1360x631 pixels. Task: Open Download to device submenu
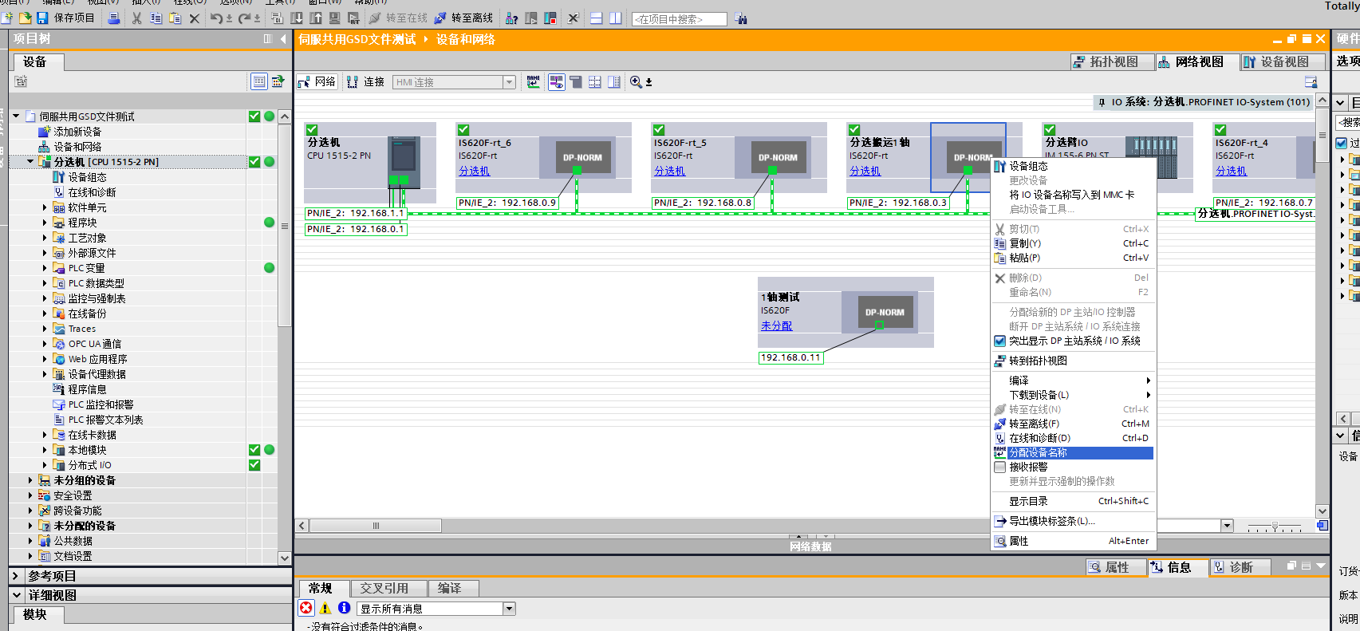pyautogui.click(x=1074, y=395)
